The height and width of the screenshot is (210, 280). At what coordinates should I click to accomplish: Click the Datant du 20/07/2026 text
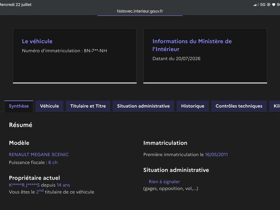(x=176, y=58)
